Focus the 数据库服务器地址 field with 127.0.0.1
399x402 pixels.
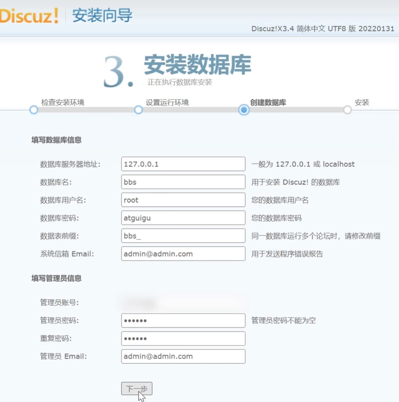pyautogui.click(x=183, y=164)
